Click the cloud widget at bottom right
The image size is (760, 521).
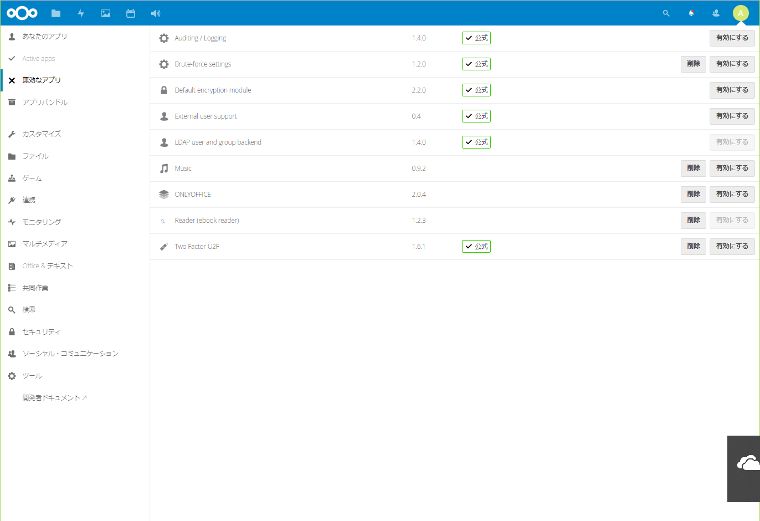click(x=747, y=464)
